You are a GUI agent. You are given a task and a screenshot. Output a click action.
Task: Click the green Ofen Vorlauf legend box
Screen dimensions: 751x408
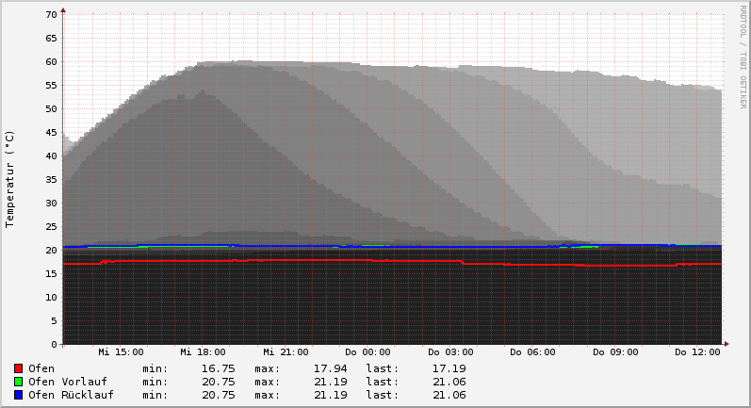(18, 382)
